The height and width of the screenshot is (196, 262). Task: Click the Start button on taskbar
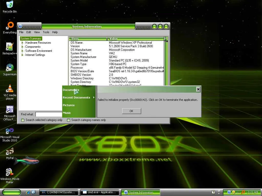12,192
